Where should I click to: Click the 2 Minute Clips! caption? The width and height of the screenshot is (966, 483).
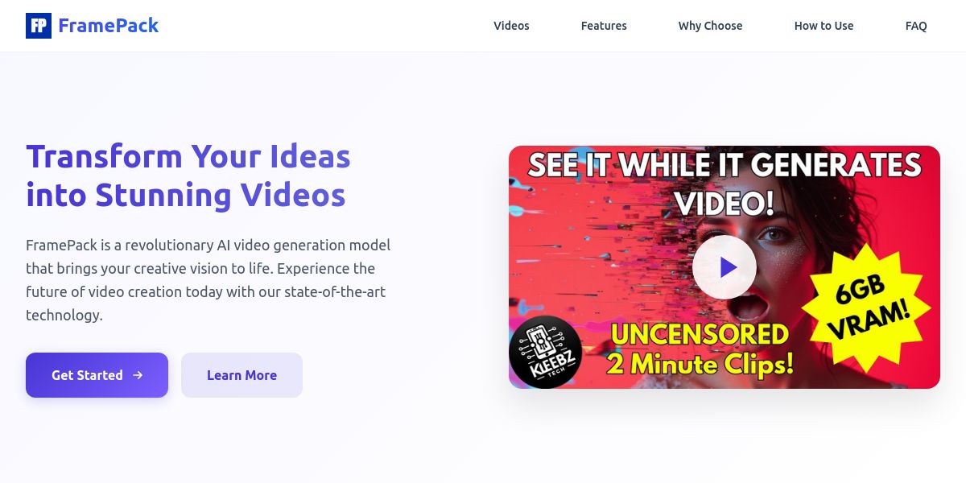click(700, 364)
